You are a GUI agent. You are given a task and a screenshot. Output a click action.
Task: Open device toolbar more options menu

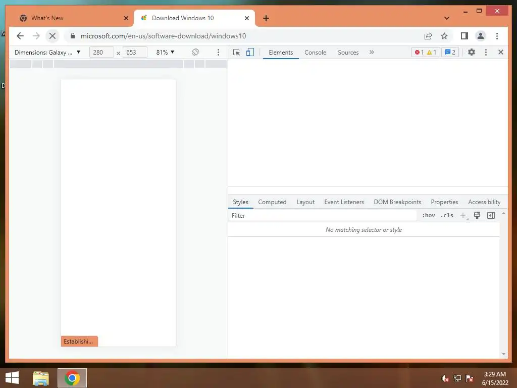click(x=218, y=52)
